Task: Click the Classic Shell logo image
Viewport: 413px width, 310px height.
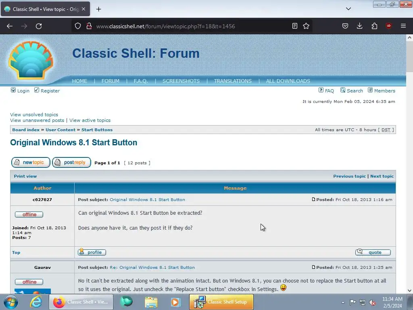Action: click(x=31, y=61)
